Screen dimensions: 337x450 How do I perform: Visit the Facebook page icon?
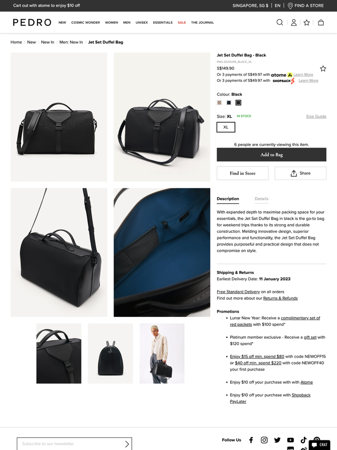pyautogui.click(x=251, y=440)
